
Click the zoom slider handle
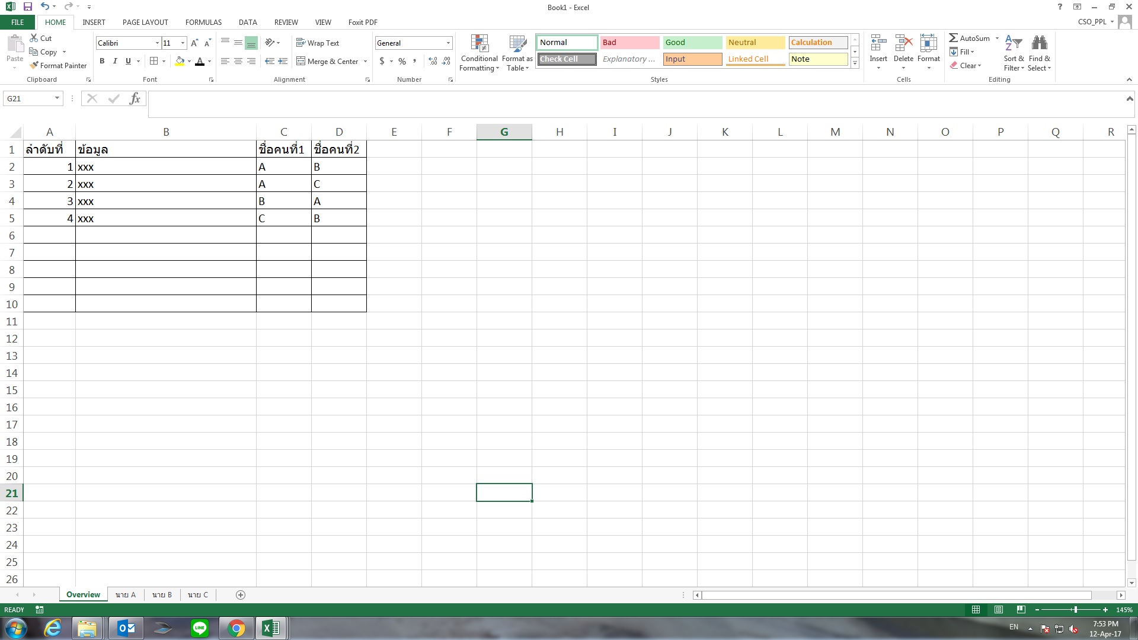pyautogui.click(x=1075, y=609)
